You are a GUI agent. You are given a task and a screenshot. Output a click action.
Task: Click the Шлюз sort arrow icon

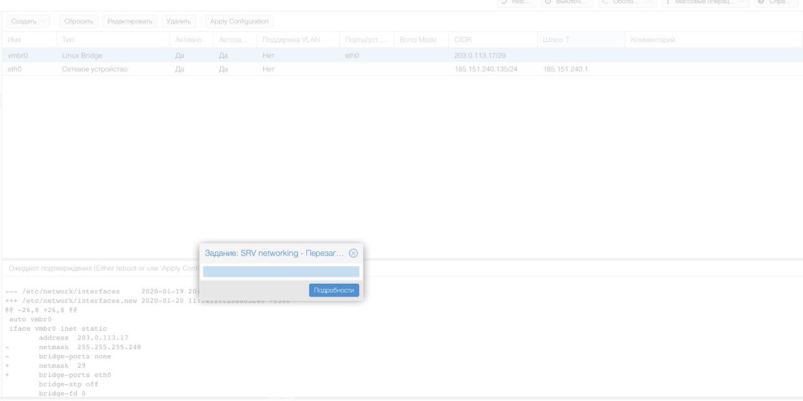point(568,39)
